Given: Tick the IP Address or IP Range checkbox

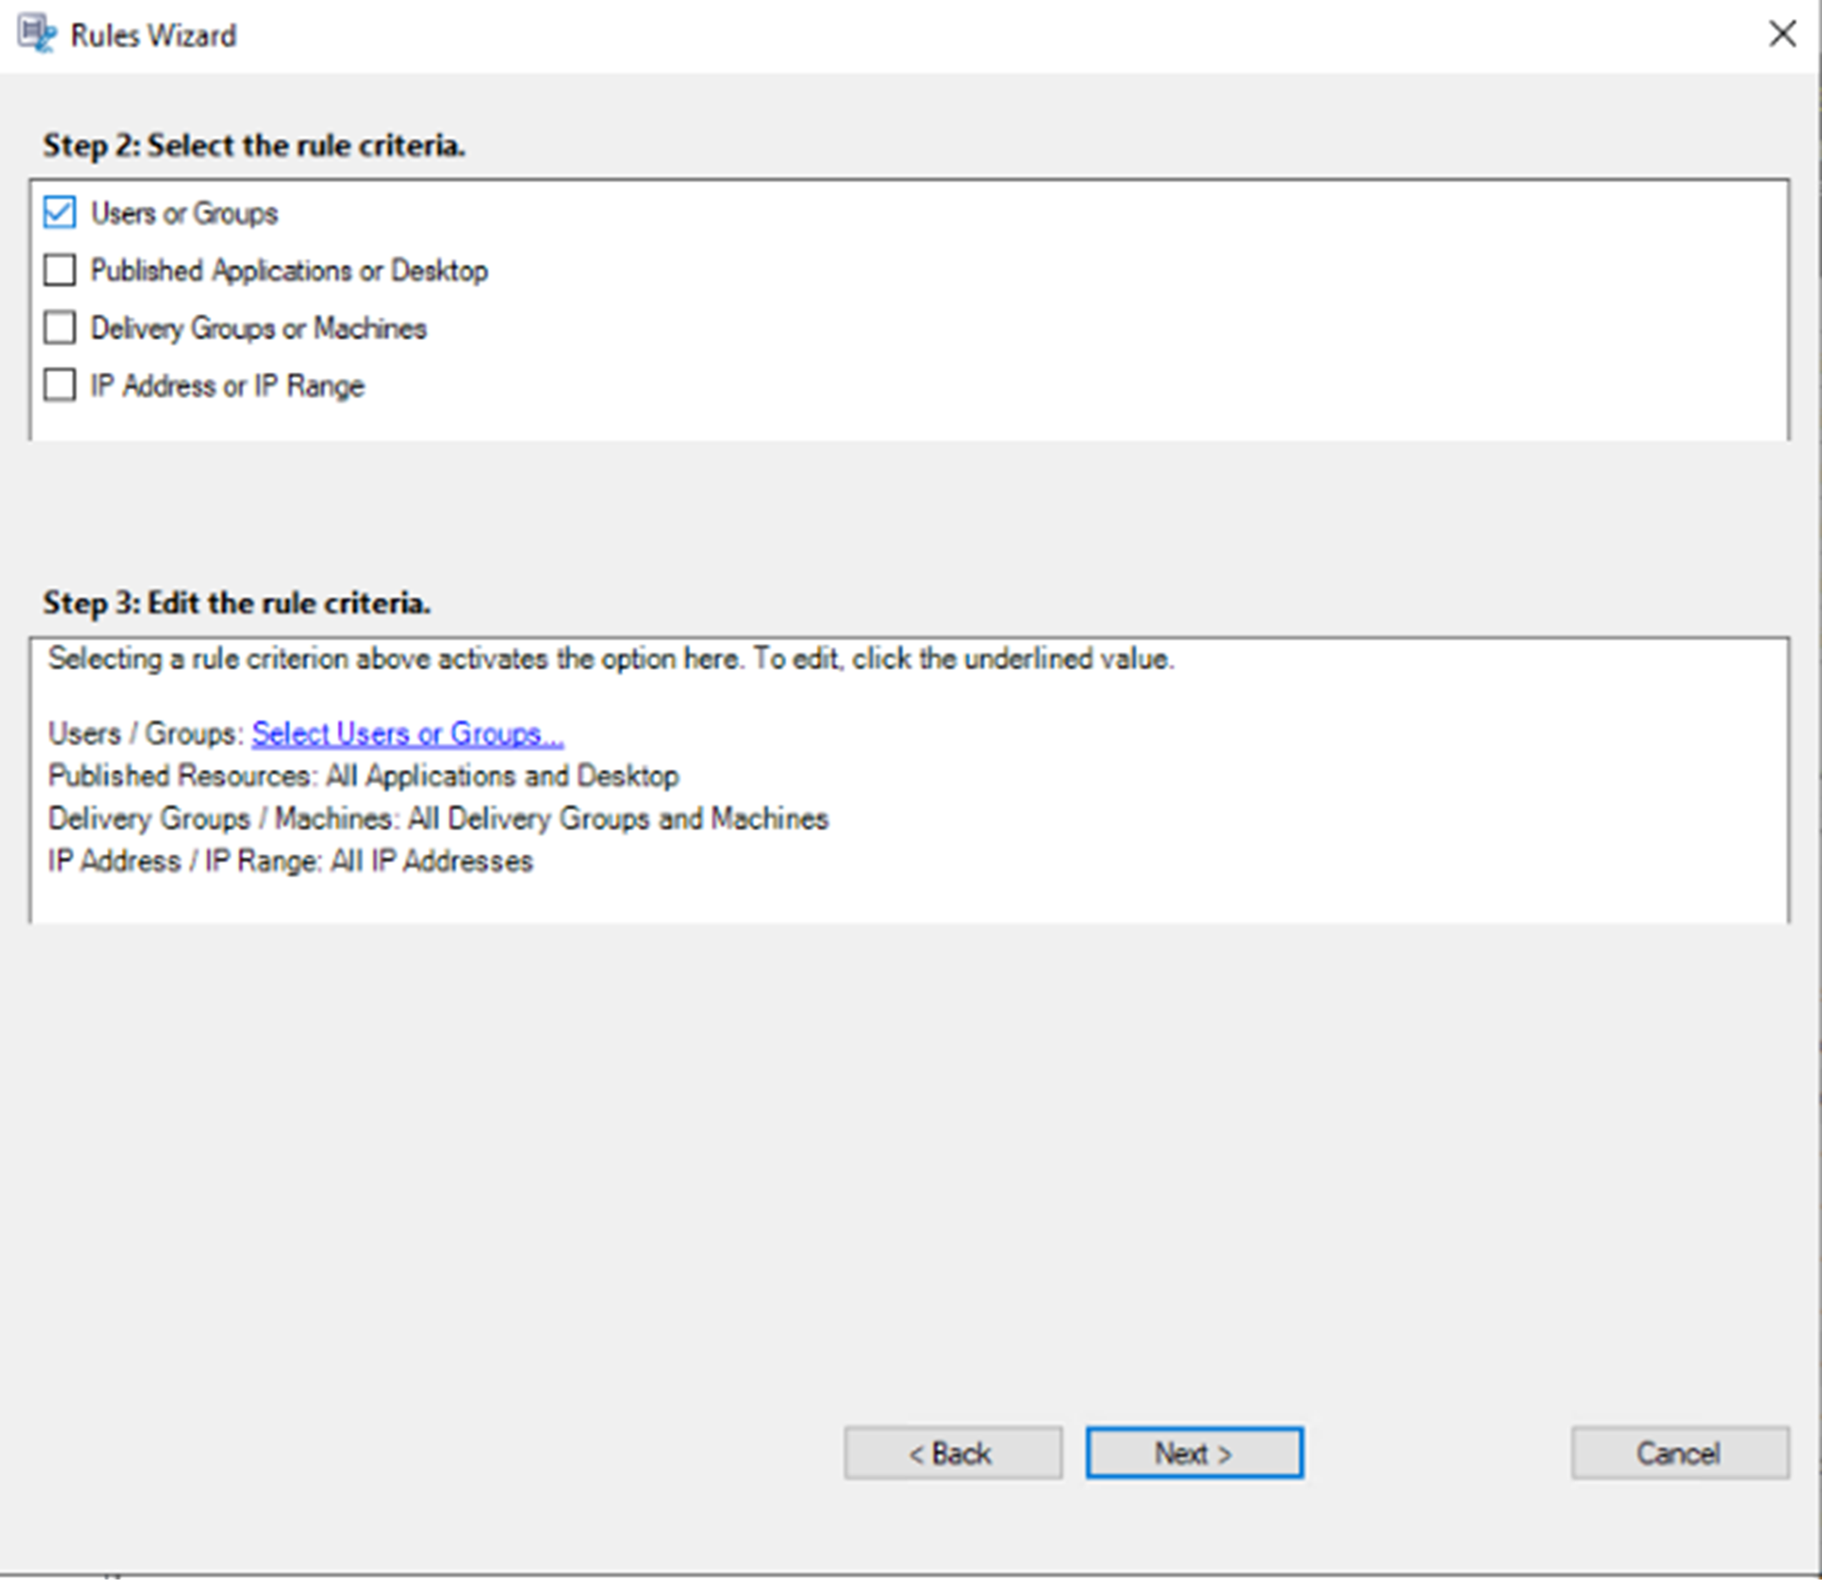Looking at the screenshot, I should pyautogui.click(x=59, y=385).
